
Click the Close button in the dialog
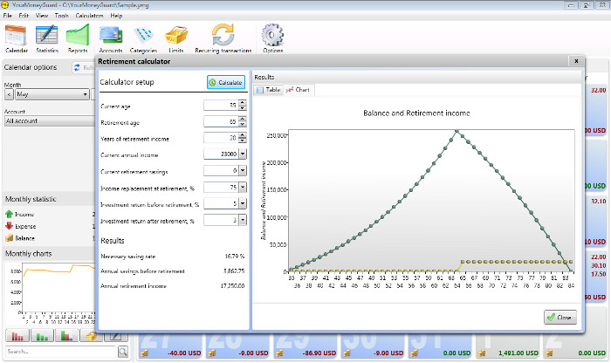coord(560,317)
